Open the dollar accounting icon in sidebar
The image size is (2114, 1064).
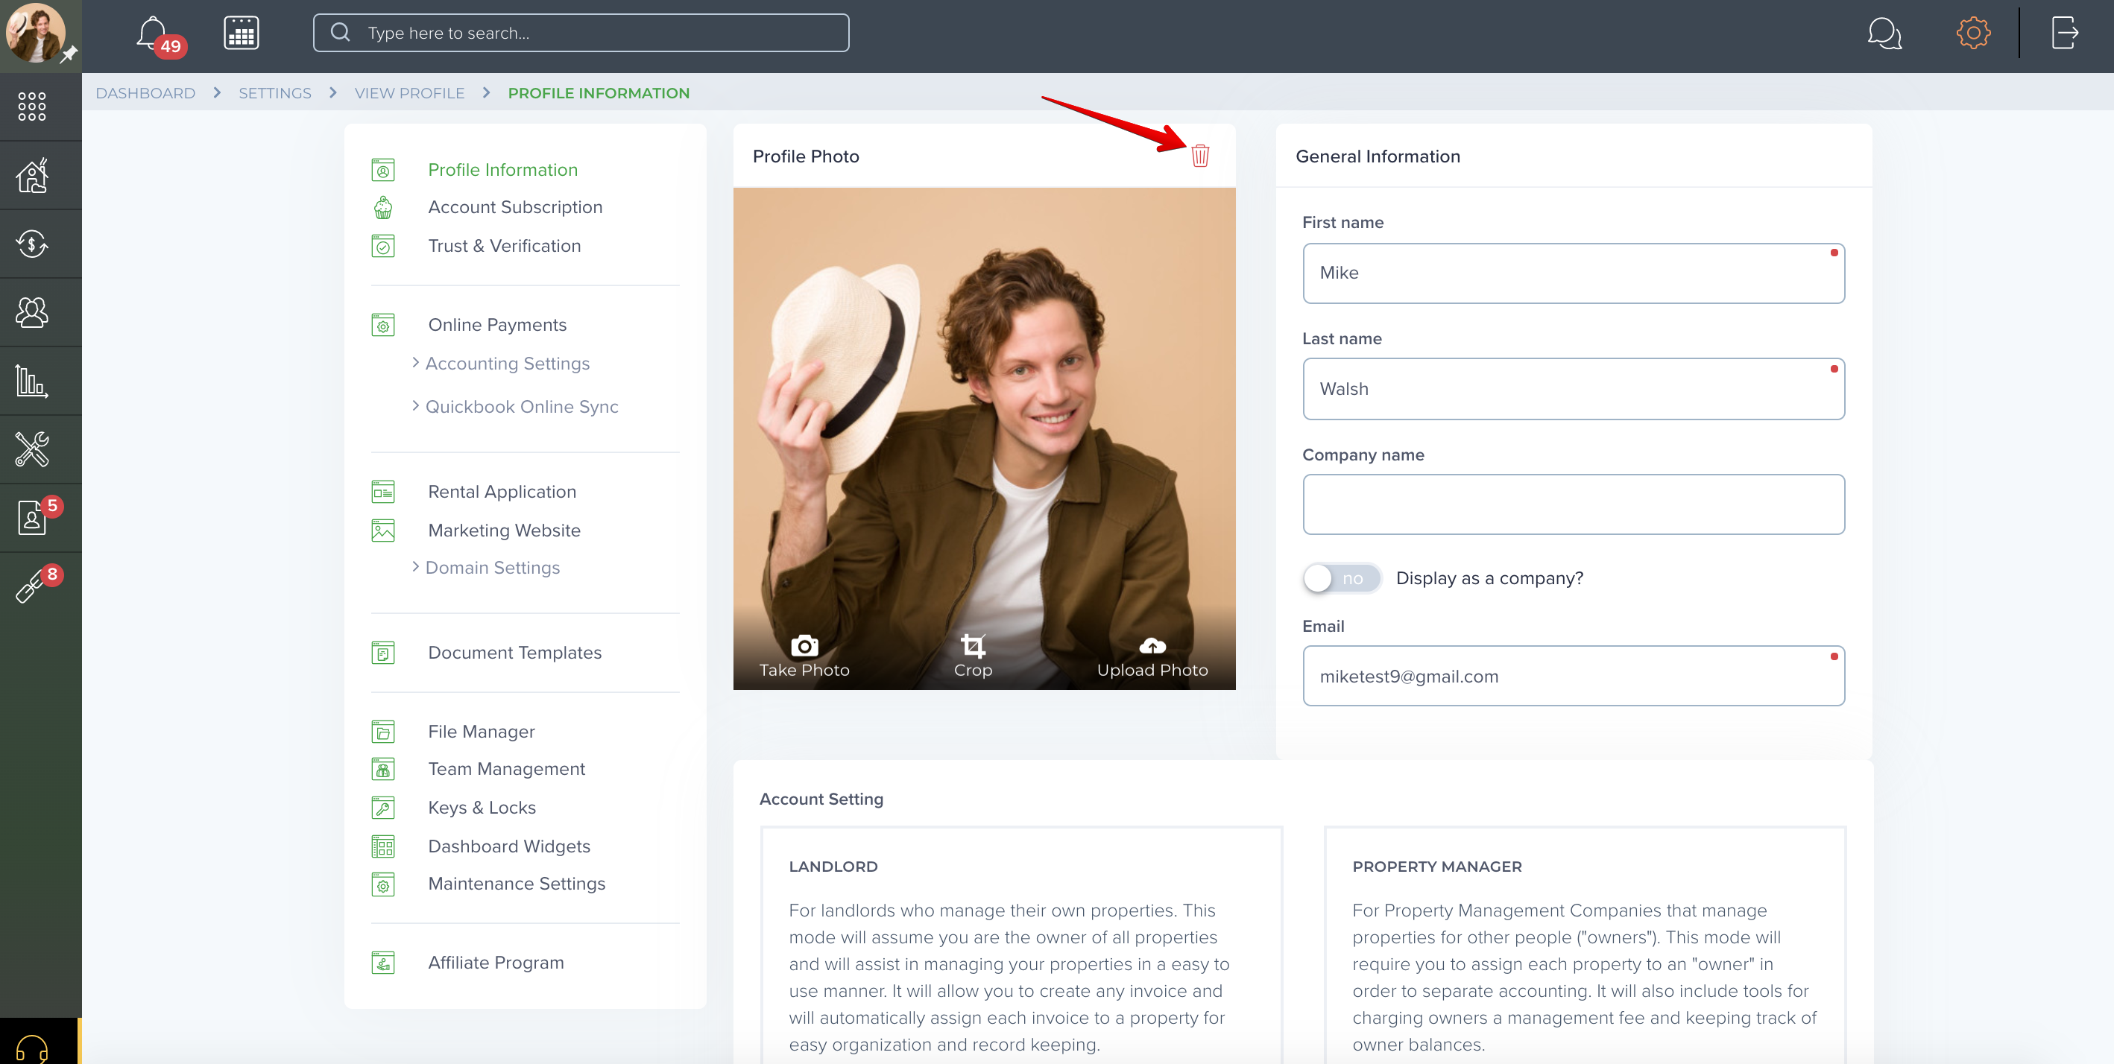tap(32, 244)
